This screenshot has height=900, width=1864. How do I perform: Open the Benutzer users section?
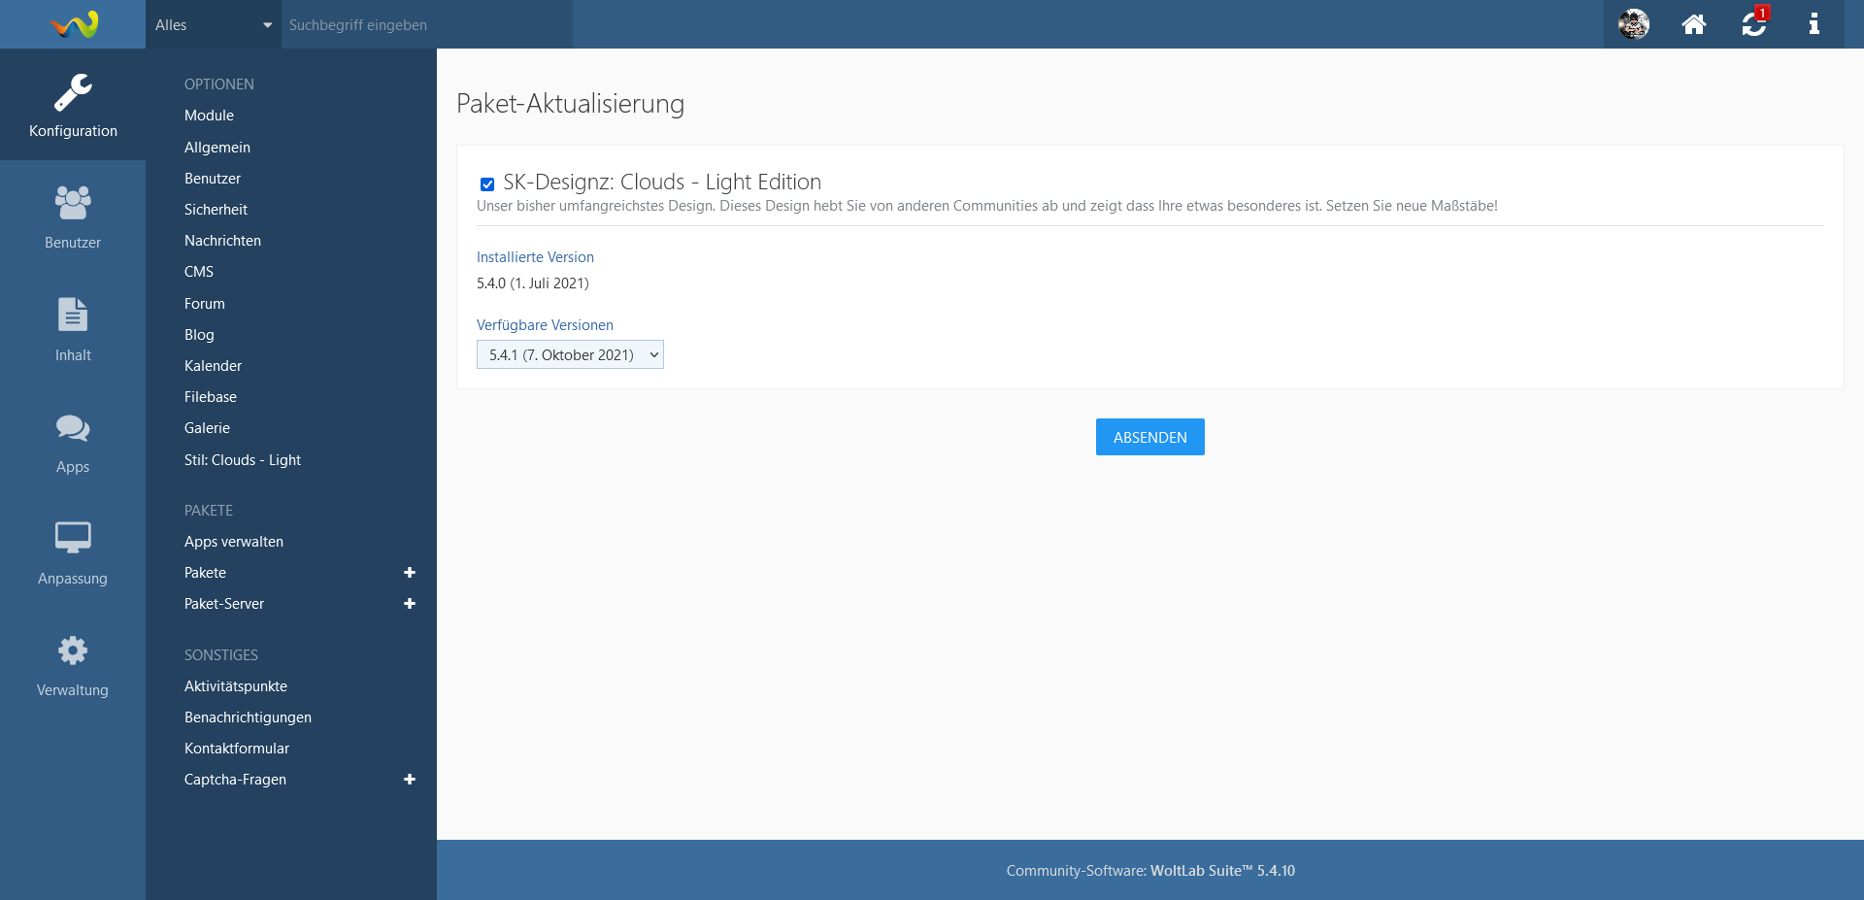[73, 217]
